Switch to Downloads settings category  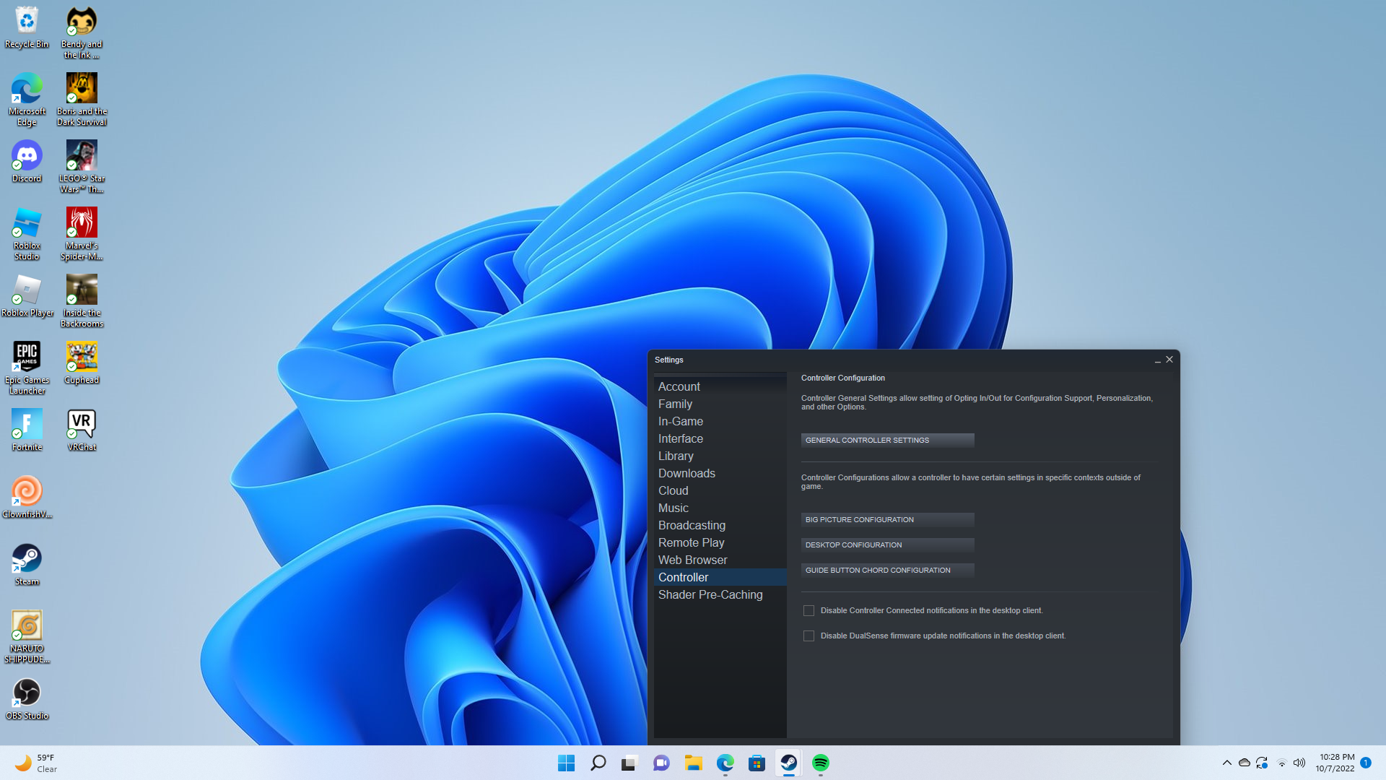coord(687,473)
